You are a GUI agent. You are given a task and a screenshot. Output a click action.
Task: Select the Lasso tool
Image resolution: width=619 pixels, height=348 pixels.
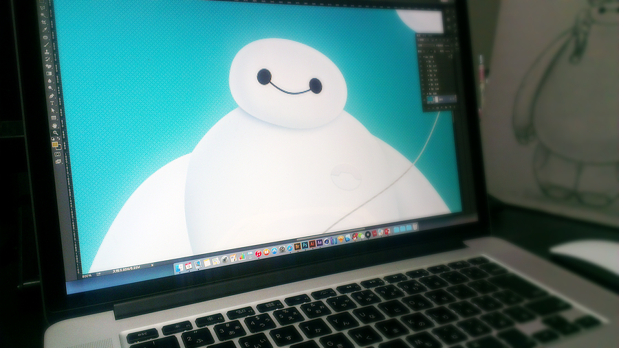click(43, 8)
